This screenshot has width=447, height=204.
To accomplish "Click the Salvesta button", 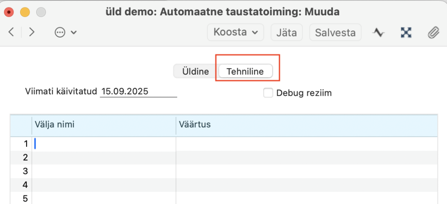I will click(x=335, y=32).
